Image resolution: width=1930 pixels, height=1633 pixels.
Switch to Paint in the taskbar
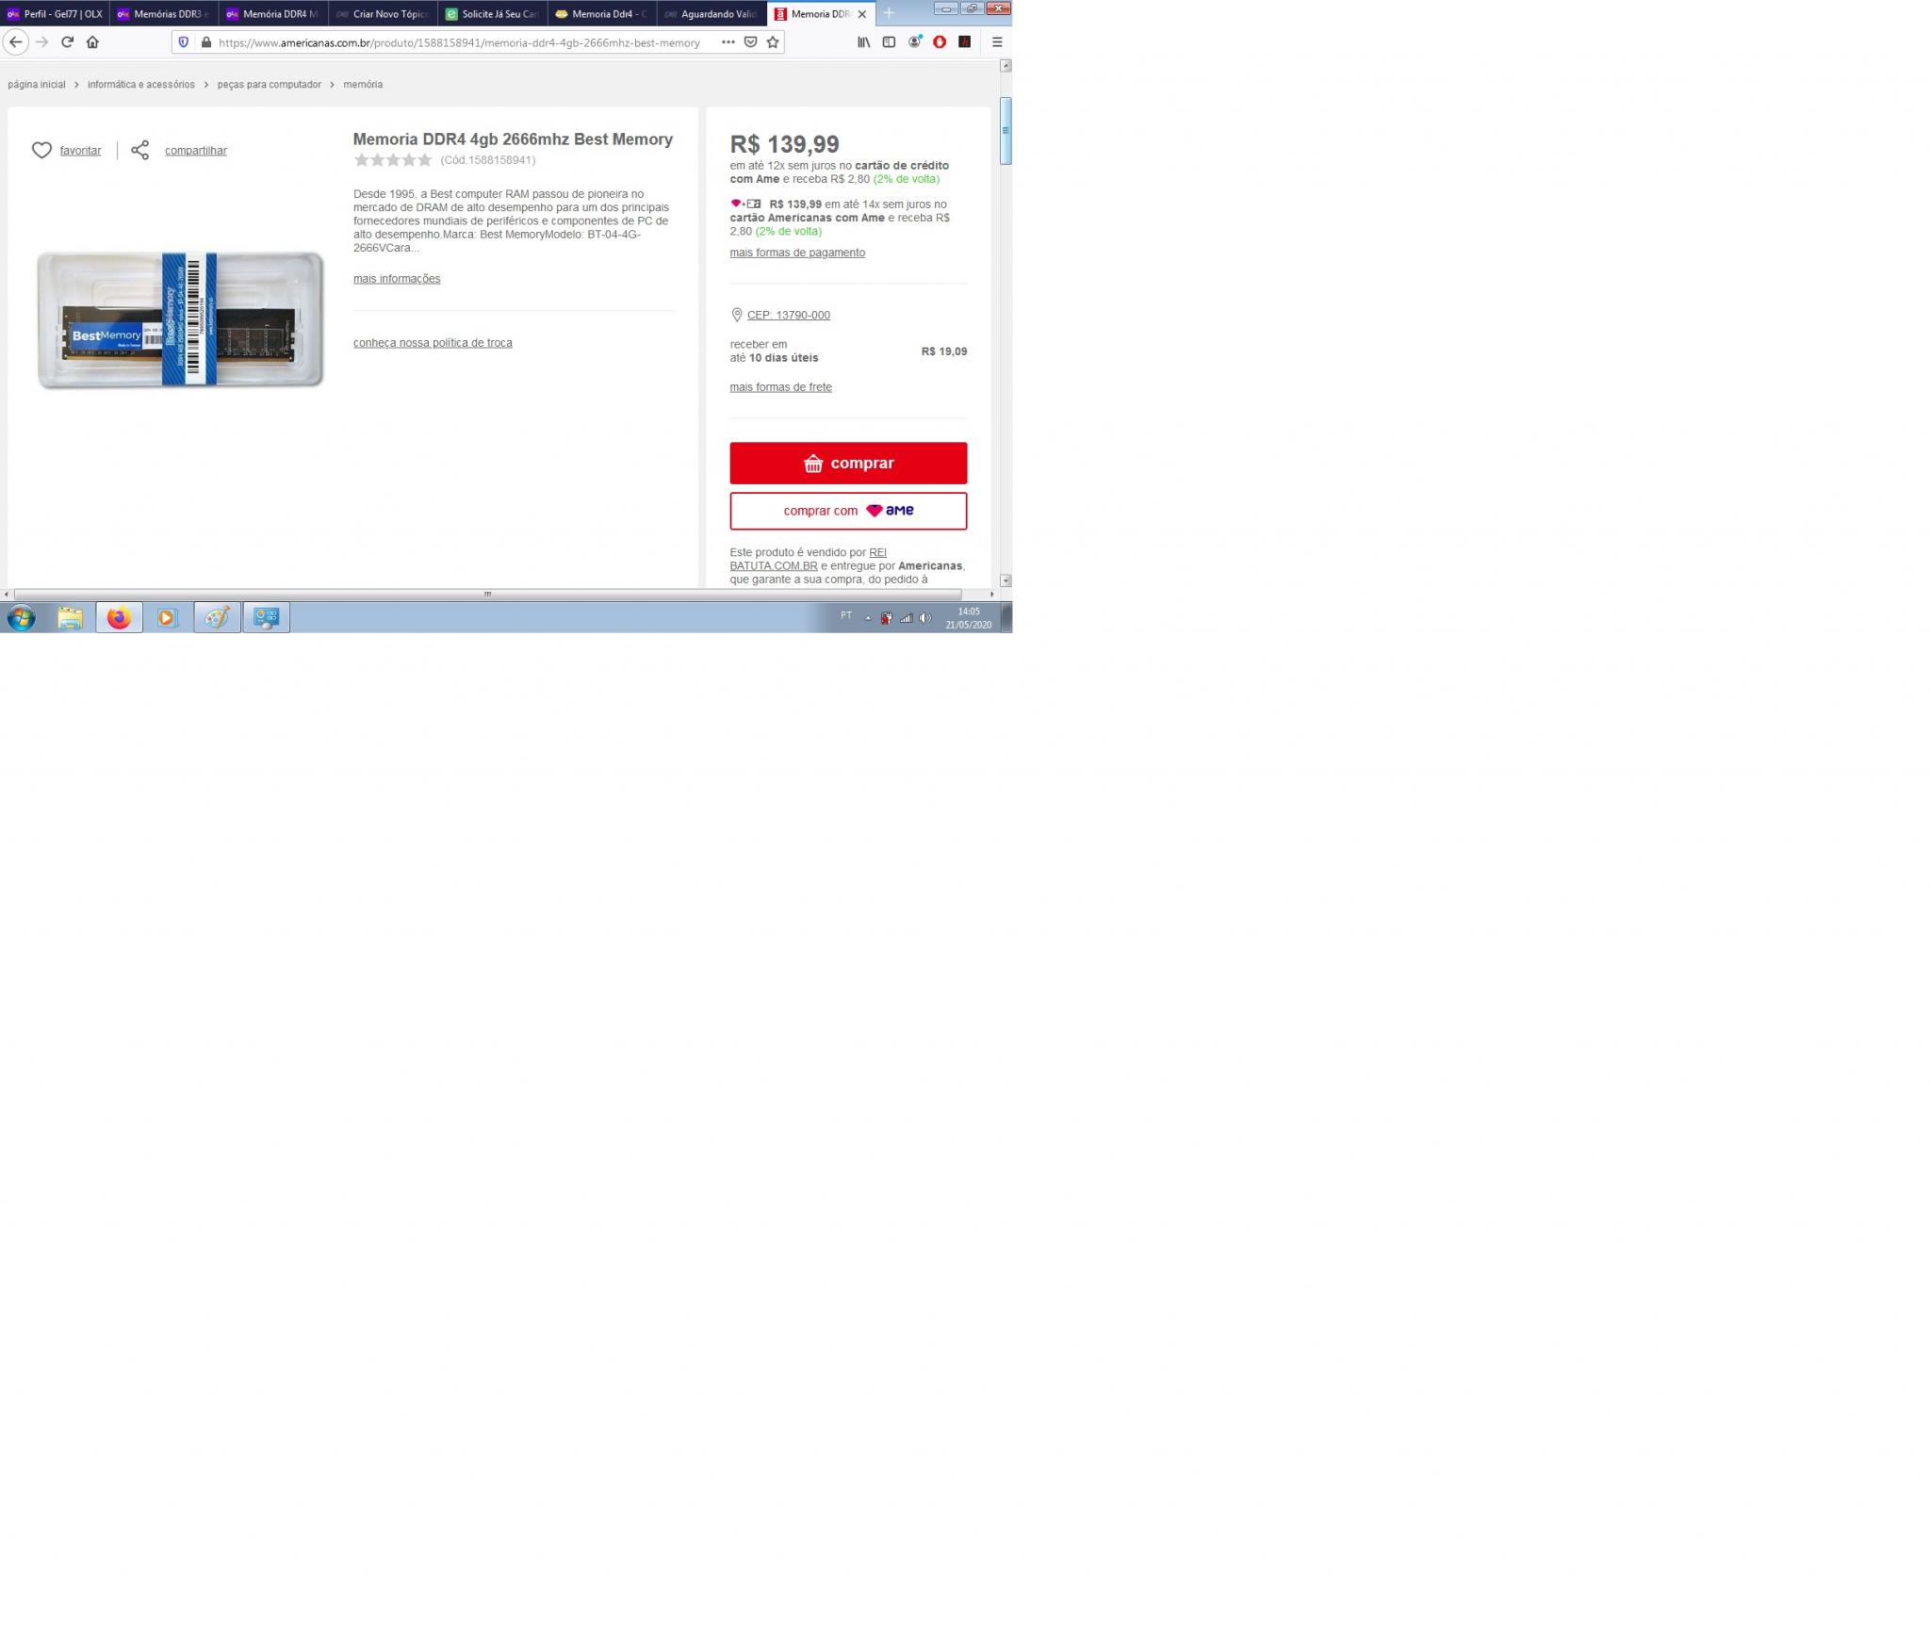click(x=217, y=617)
